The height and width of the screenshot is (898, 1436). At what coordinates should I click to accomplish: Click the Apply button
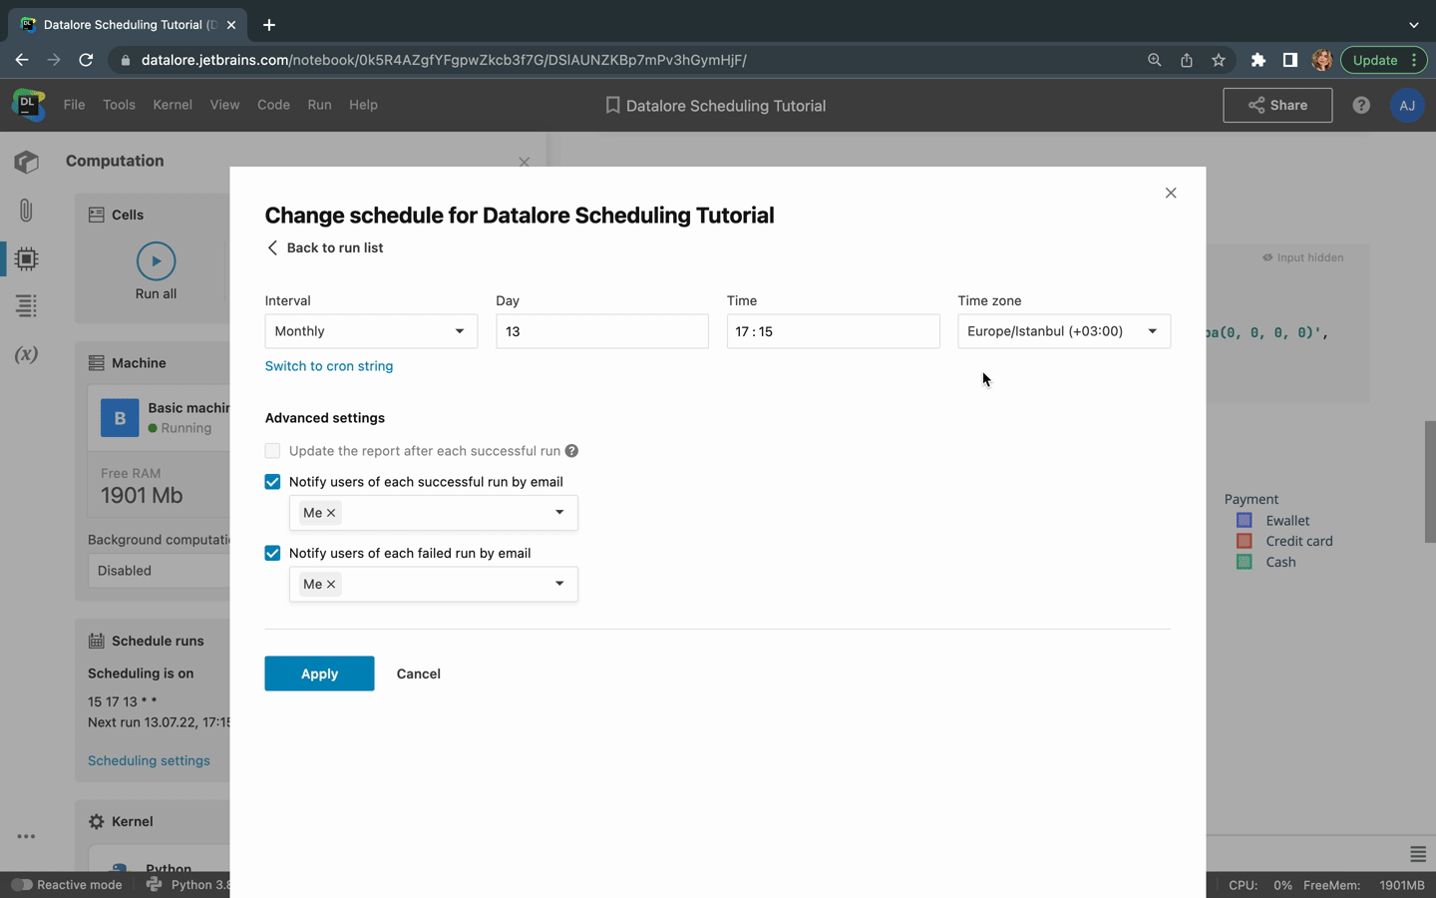pyautogui.click(x=319, y=673)
